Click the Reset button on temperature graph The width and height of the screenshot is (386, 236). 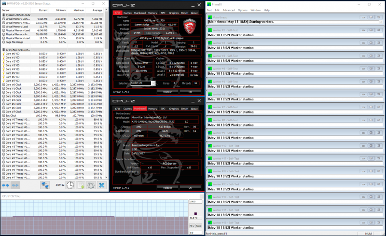point(199,226)
